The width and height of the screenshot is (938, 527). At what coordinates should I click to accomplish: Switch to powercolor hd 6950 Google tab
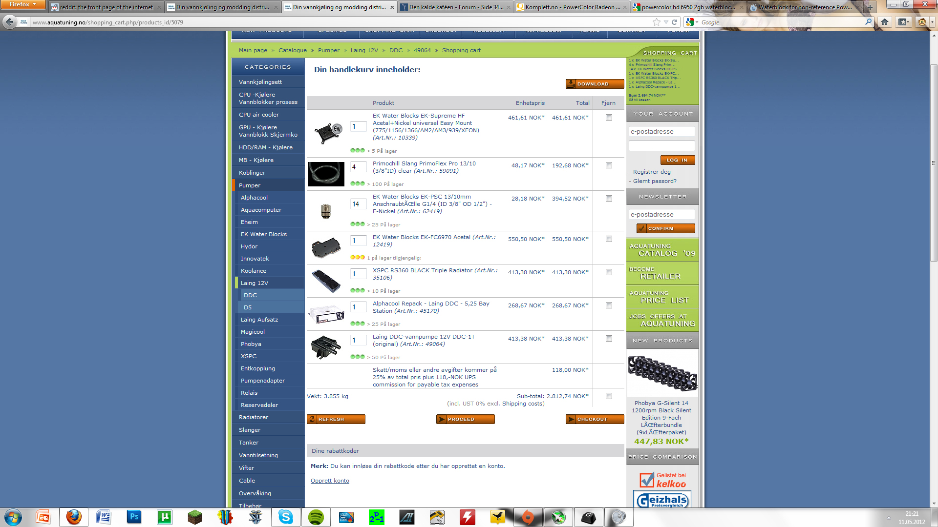tap(688, 7)
